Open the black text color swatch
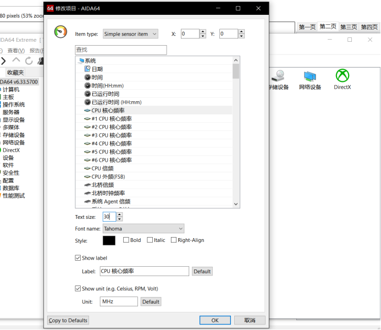The height and width of the screenshot is (330, 381). pos(109,240)
